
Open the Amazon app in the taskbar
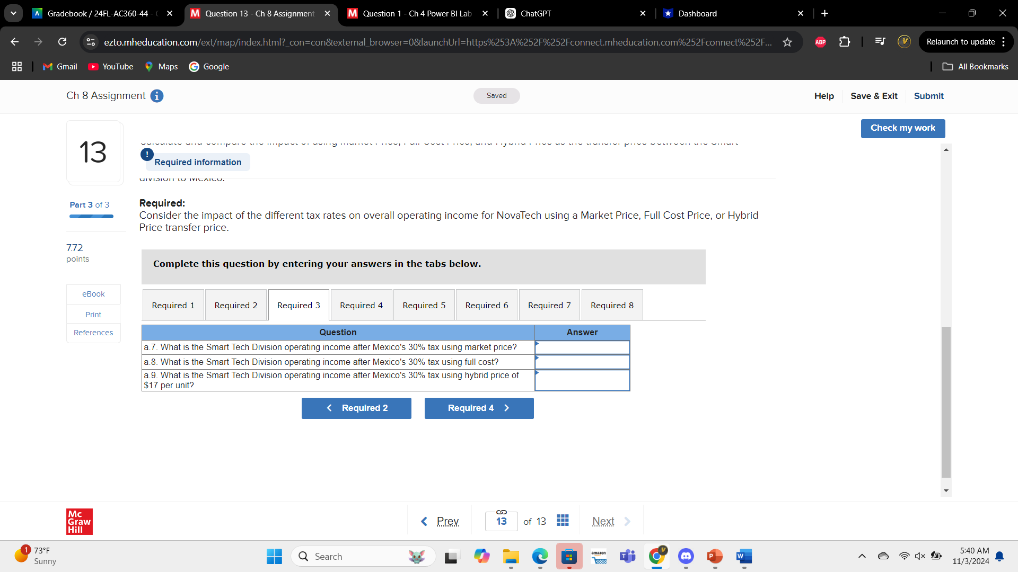coord(599,557)
